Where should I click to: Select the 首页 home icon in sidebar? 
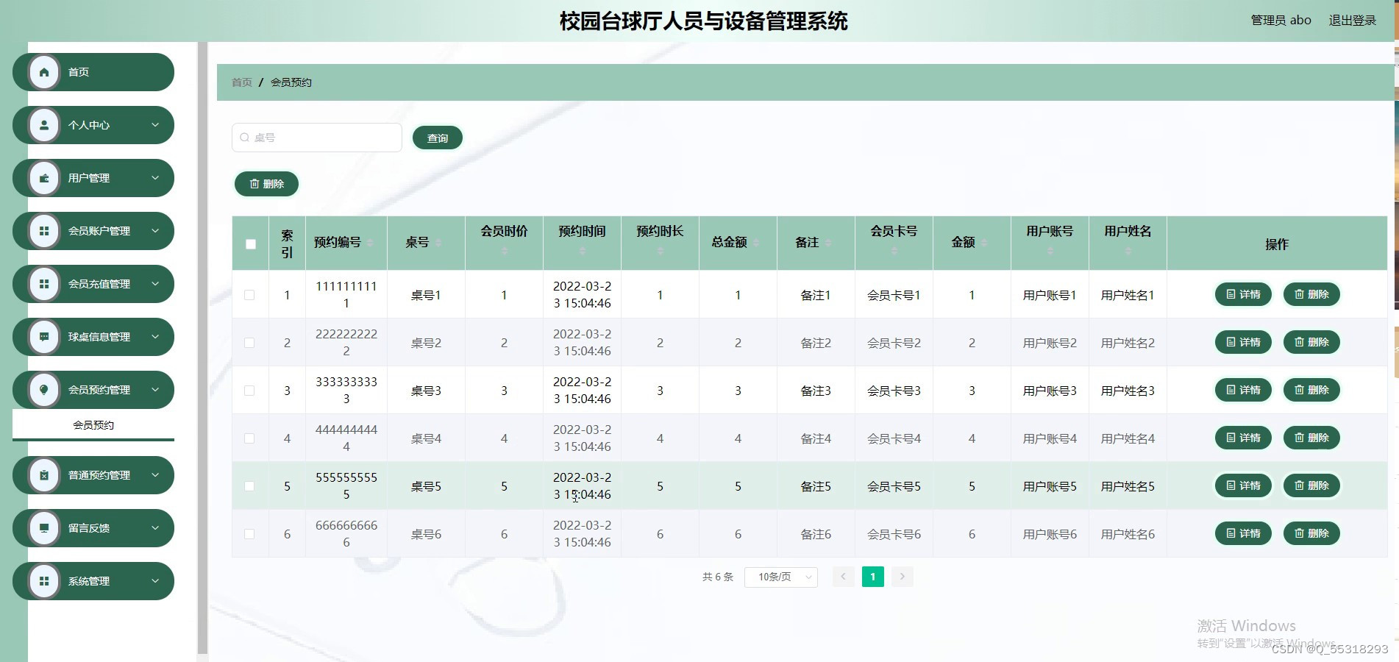[x=43, y=72]
